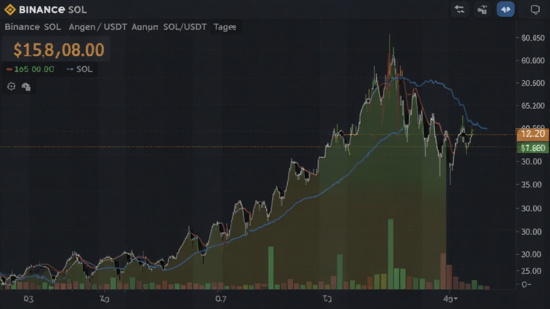Click the Binance diamond logo

point(10,10)
